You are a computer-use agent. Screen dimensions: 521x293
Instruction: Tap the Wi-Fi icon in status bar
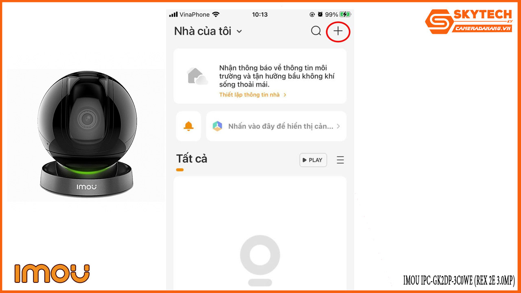point(215,14)
